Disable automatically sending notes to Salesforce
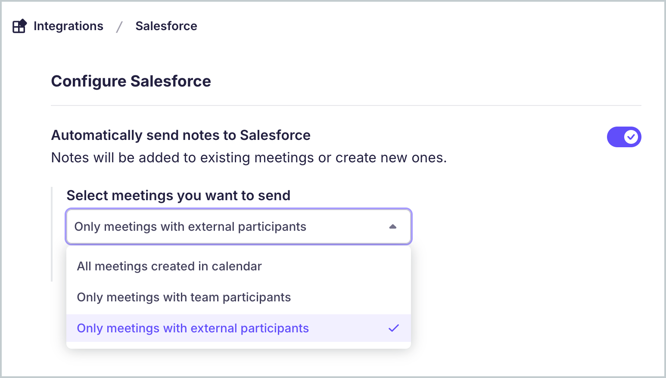Image resolution: width=666 pixels, height=378 pixels. (624, 137)
